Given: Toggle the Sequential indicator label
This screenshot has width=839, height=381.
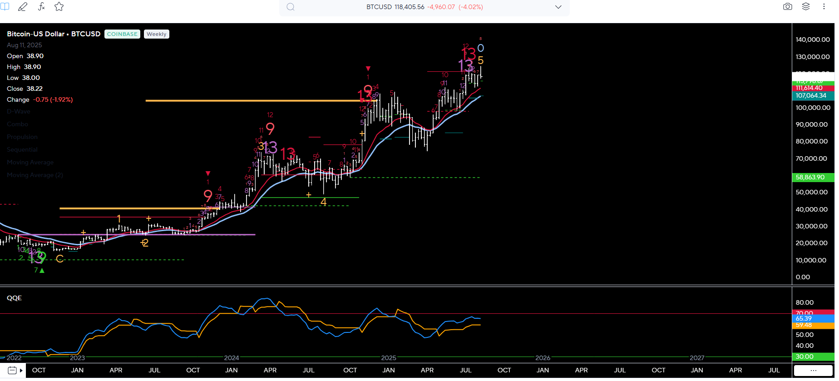Looking at the screenshot, I should coord(22,150).
